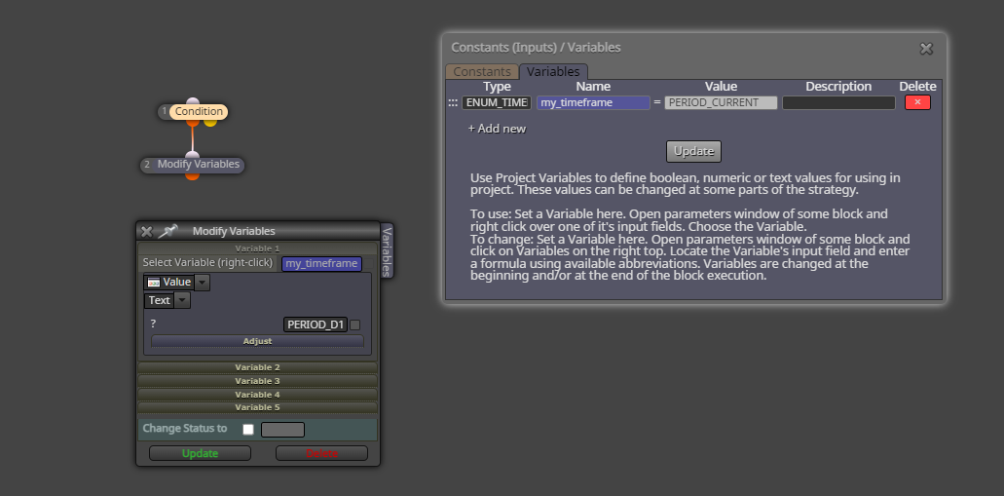The height and width of the screenshot is (496, 1004).
Task: Click the Change Status to gray input box
Action: click(x=282, y=430)
